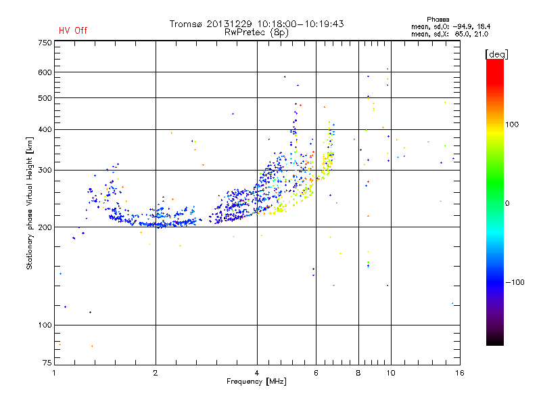Click the colorbar tick label '-100'
The height and width of the screenshot is (406, 541).
[515, 282]
